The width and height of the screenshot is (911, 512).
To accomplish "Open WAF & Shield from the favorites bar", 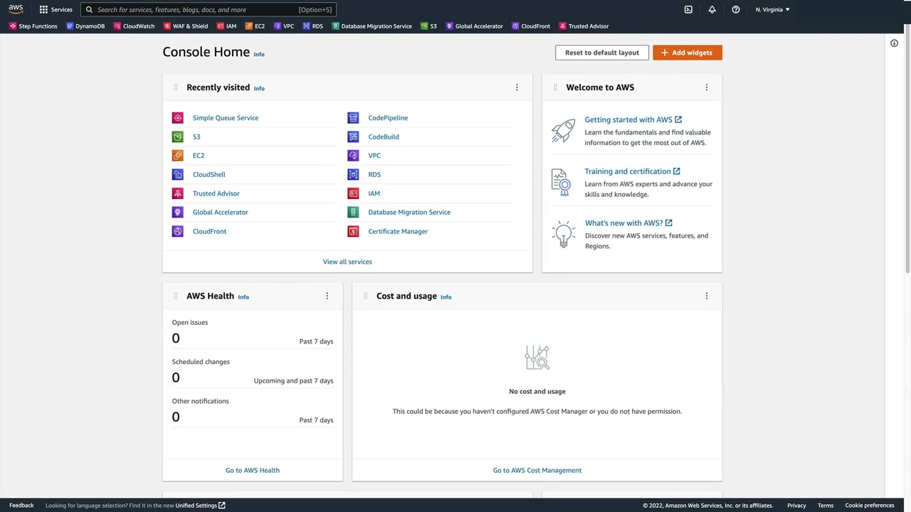I will click(x=185, y=26).
